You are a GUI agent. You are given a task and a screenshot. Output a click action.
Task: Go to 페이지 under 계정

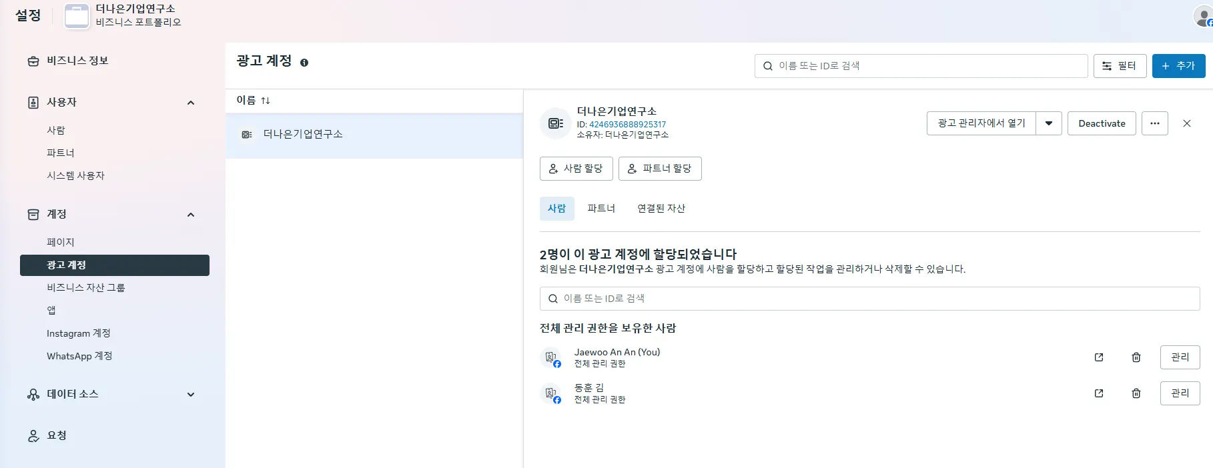[x=61, y=242]
